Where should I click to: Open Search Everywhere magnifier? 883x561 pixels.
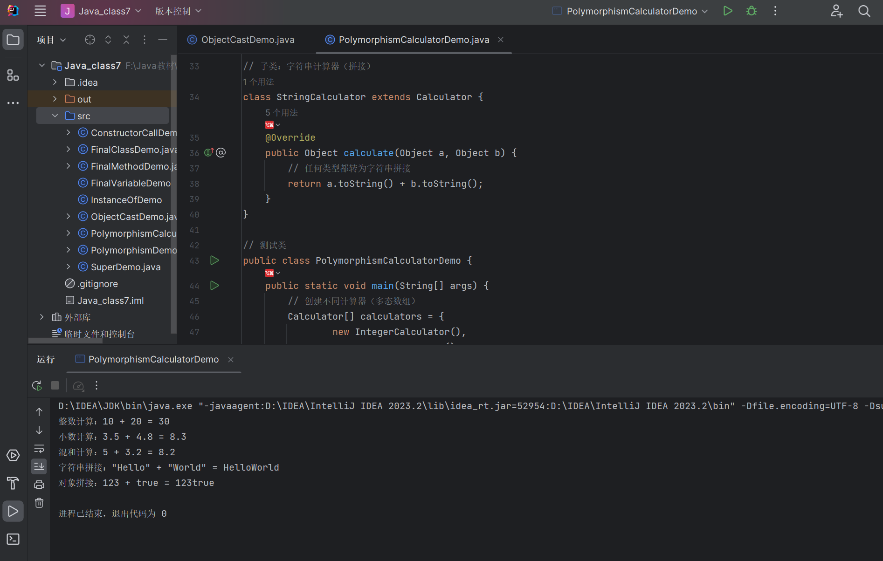pyautogui.click(x=864, y=11)
